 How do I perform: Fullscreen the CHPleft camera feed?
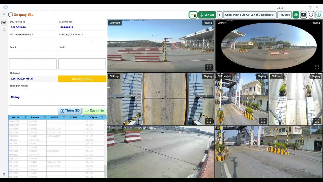(317, 67)
